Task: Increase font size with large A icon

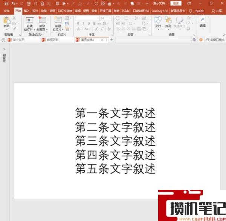Action: pyautogui.click(x=96, y=29)
